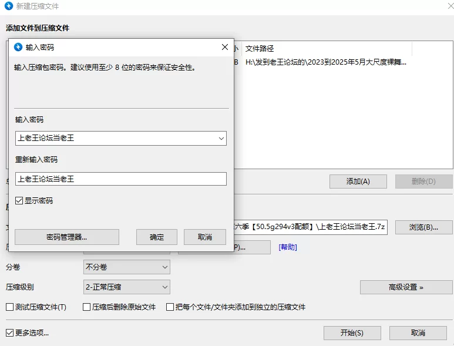Click the Bandizip logo in password dialog title
This screenshot has height=346, width=454.
click(18, 47)
